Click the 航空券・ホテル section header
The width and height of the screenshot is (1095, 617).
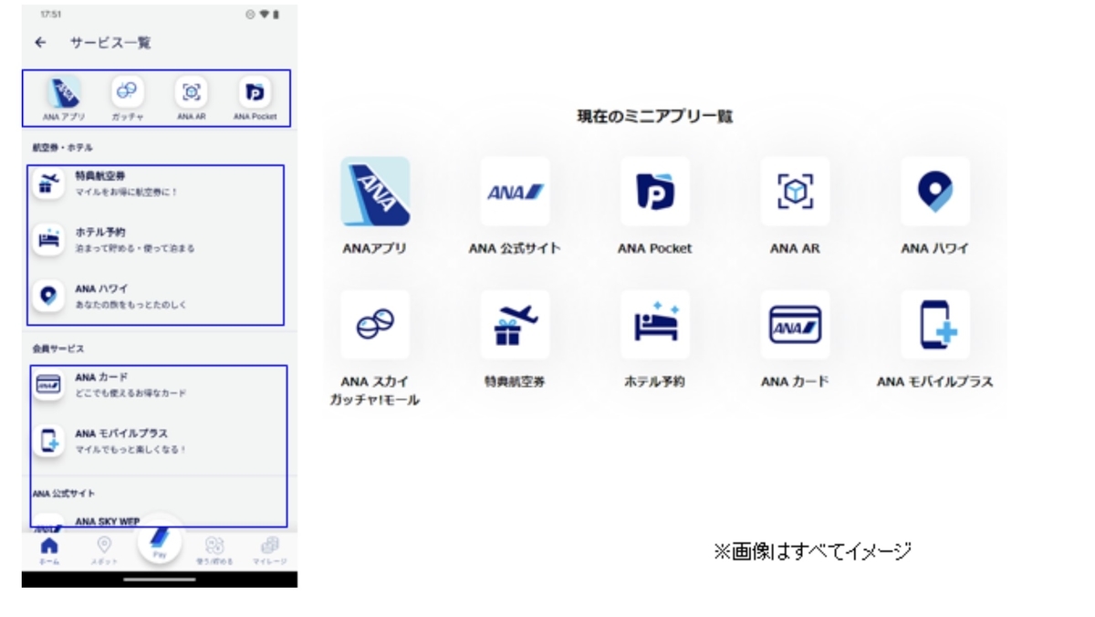coord(63,148)
